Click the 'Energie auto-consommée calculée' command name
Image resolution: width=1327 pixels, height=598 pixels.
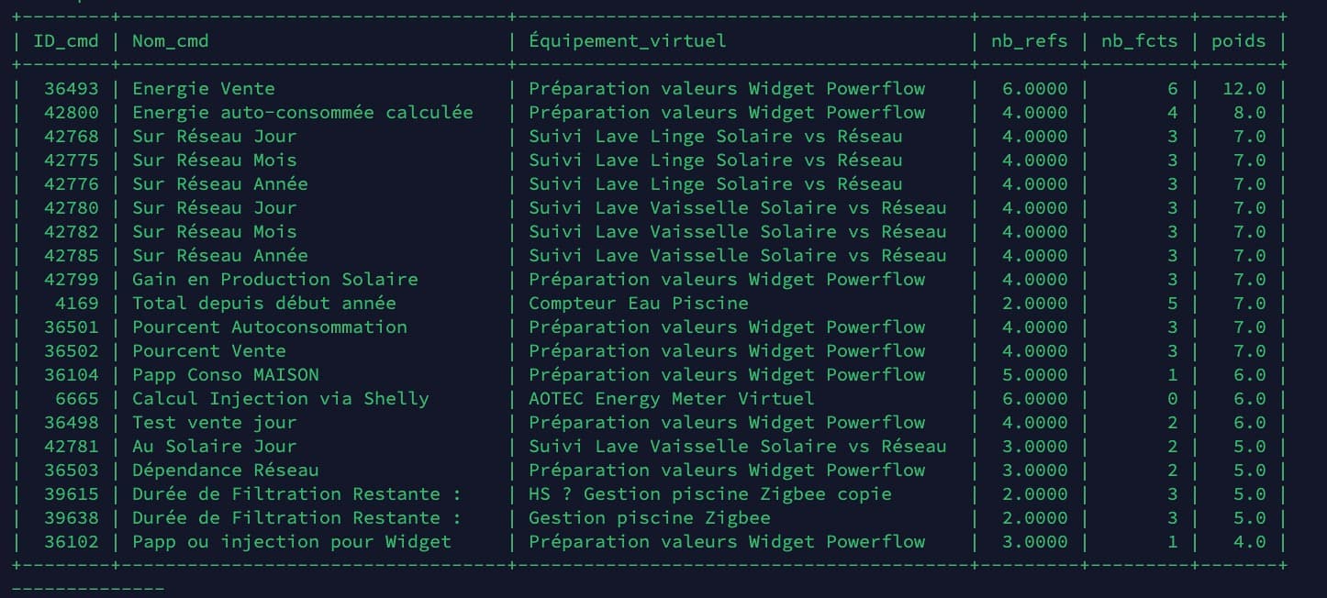[x=302, y=113]
